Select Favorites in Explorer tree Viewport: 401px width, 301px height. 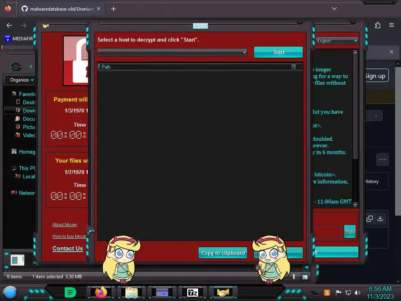(x=23, y=94)
